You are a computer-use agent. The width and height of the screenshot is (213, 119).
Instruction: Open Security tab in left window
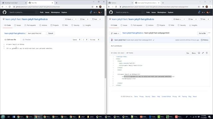click(75, 25)
